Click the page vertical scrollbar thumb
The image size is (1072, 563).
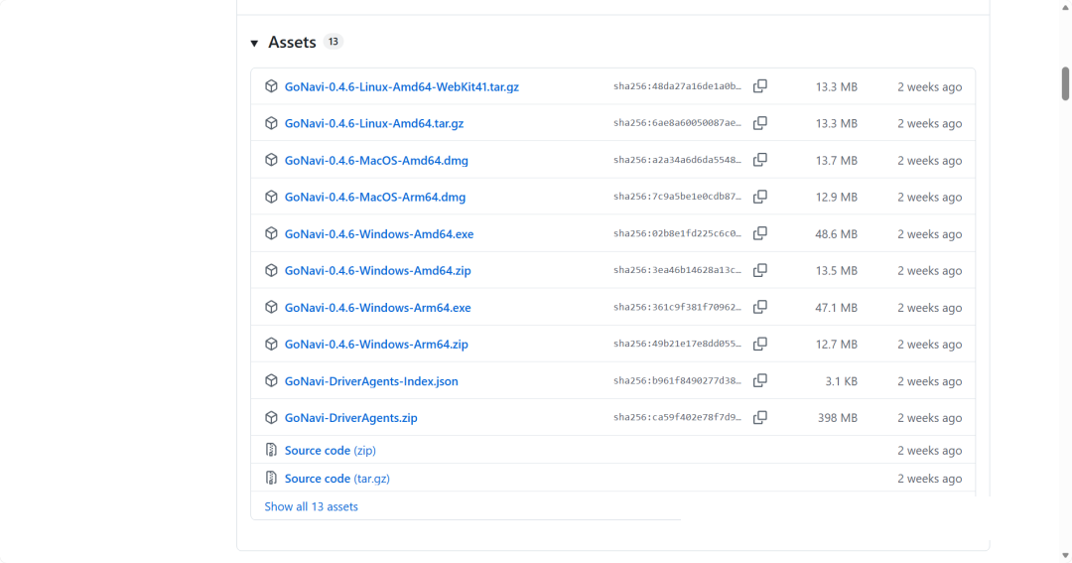tap(1065, 83)
